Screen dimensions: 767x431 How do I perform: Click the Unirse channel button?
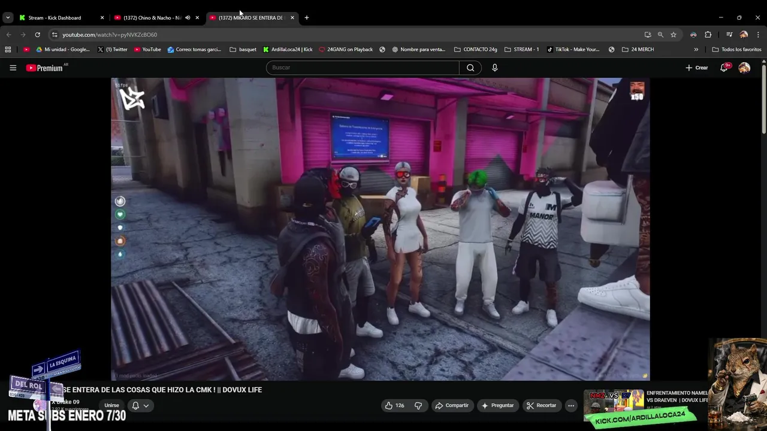click(111, 405)
